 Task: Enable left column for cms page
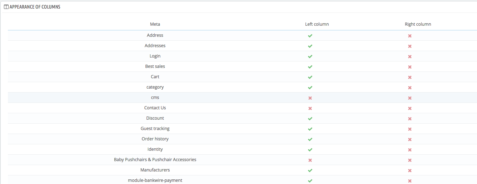310,98
